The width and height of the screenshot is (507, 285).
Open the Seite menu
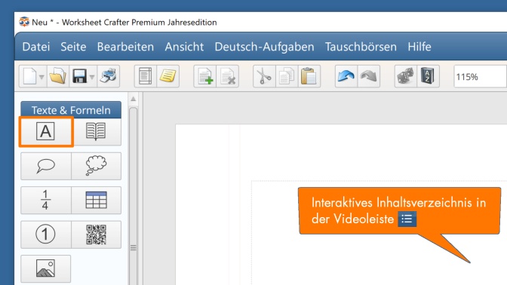[x=73, y=47]
